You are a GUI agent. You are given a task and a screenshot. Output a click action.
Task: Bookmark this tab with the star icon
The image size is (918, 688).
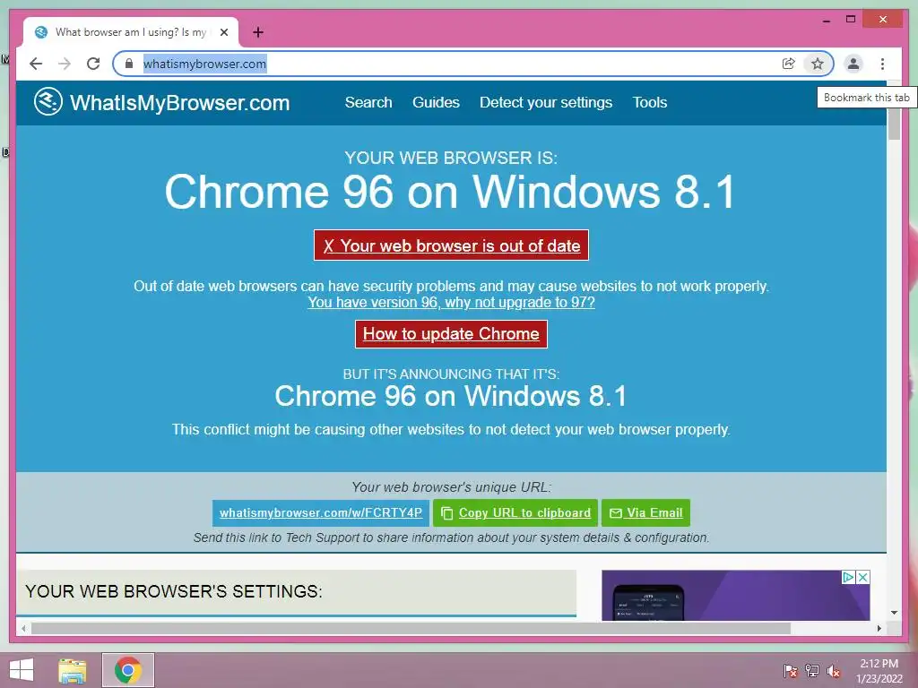click(x=818, y=64)
